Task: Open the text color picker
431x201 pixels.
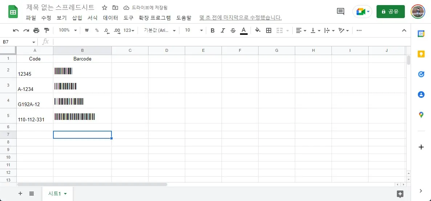Action: 244,30
